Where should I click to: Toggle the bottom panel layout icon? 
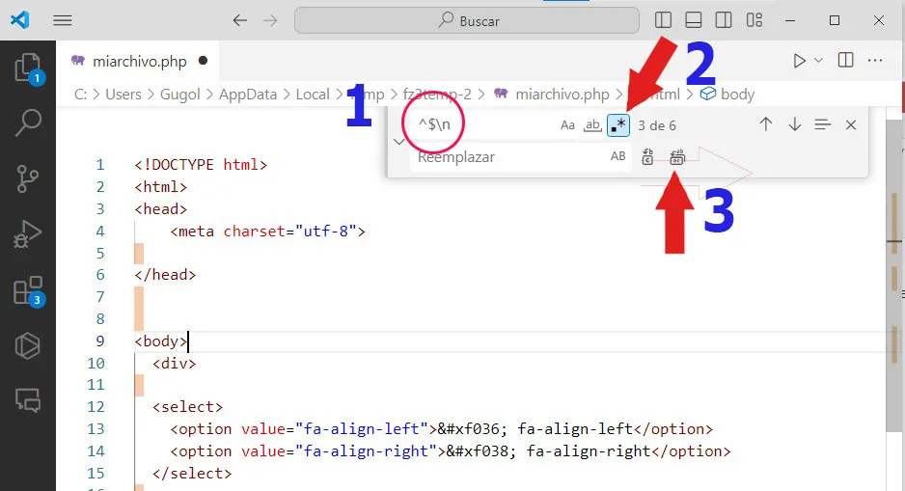point(693,20)
